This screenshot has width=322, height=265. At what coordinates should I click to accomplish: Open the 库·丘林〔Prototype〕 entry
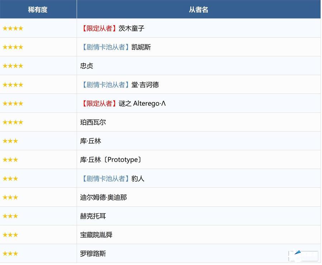coord(111,160)
